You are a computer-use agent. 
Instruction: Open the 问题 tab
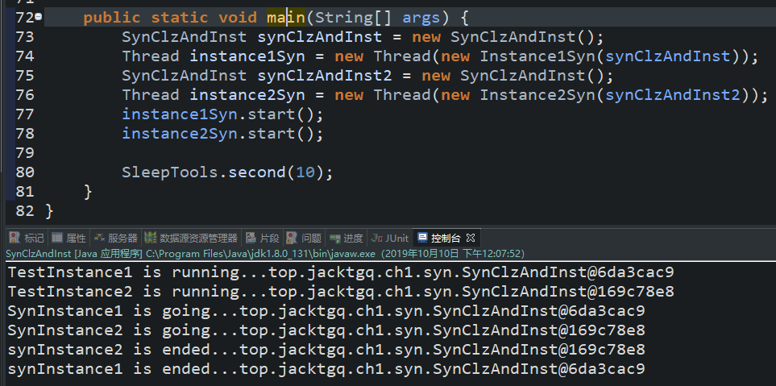305,238
